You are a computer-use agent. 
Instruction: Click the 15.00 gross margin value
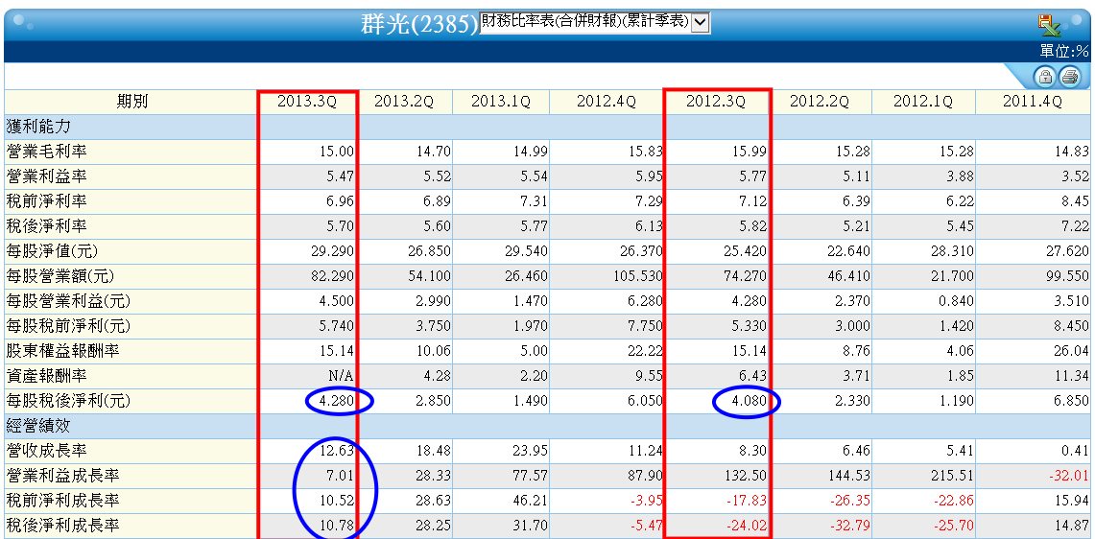(x=339, y=152)
